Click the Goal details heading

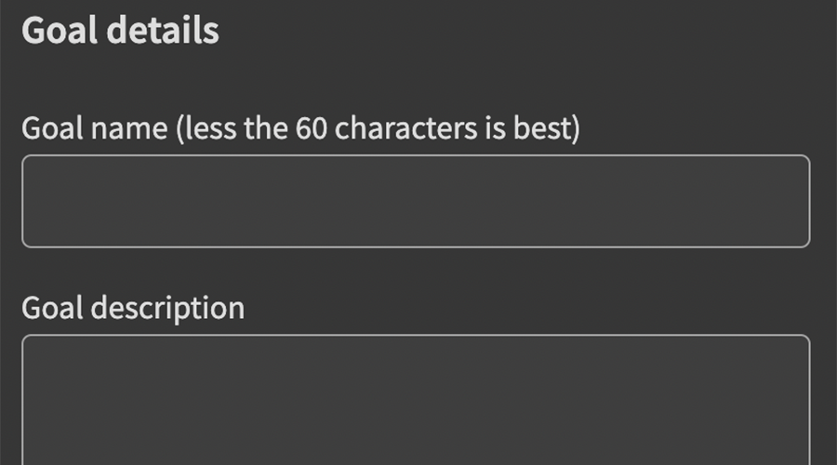tap(120, 30)
